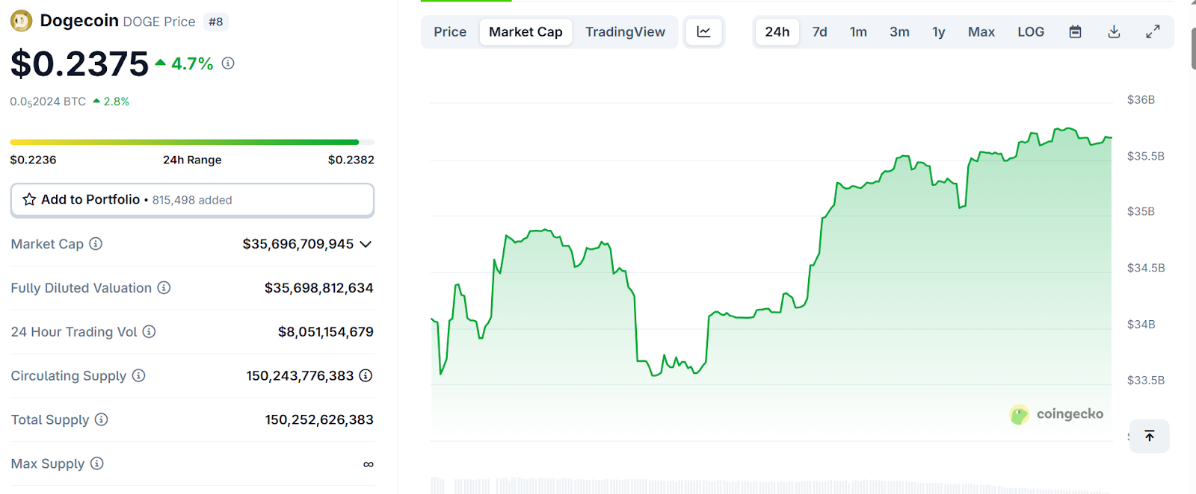This screenshot has width=1196, height=494.
Task: Click the infinity Max Supply value
Action: 368,464
